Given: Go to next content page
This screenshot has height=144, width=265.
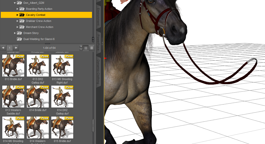Looking at the screenshot, I should (16, 48).
